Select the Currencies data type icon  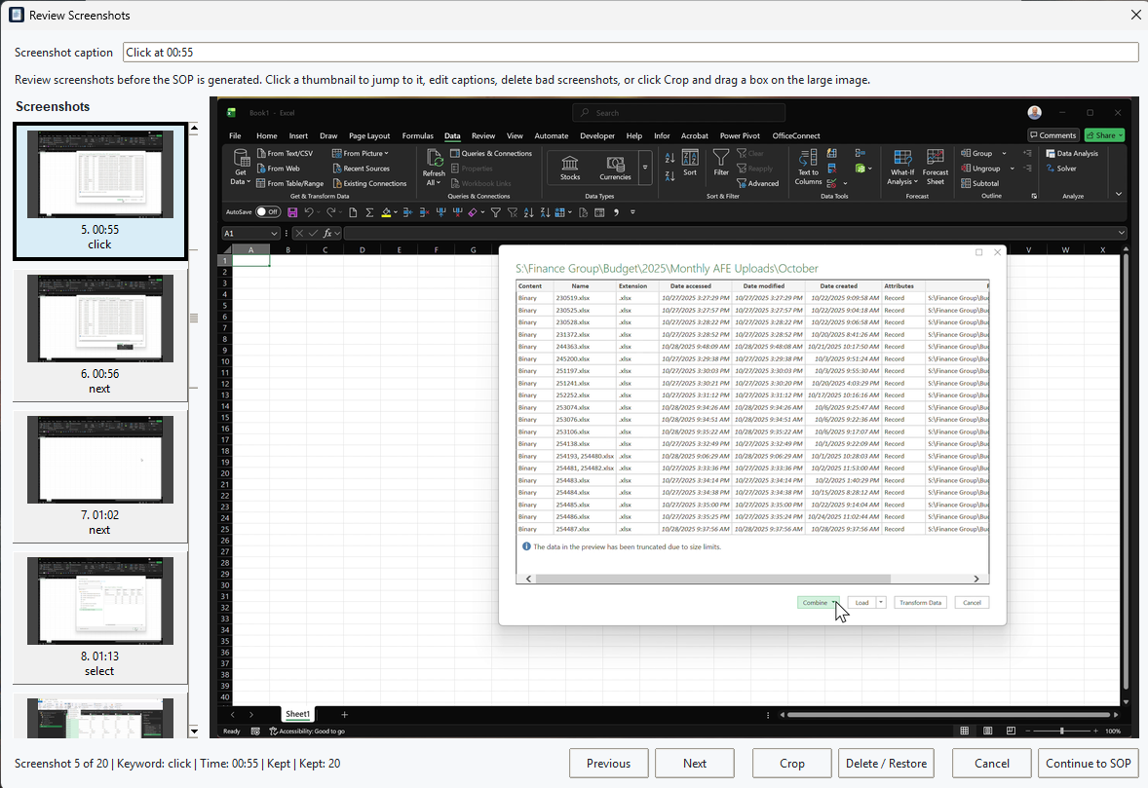pyautogui.click(x=615, y=168)
